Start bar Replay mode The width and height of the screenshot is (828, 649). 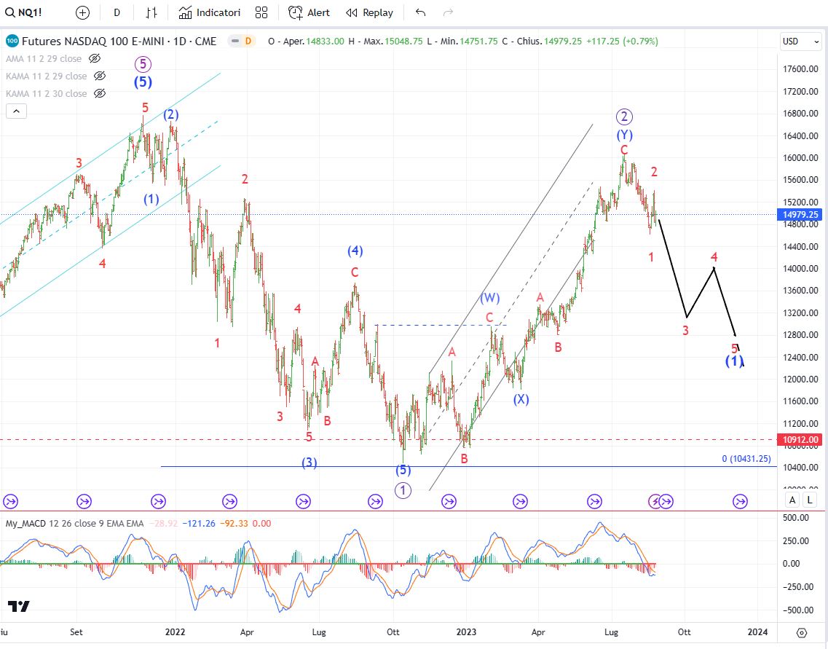(x=369, y=12)
